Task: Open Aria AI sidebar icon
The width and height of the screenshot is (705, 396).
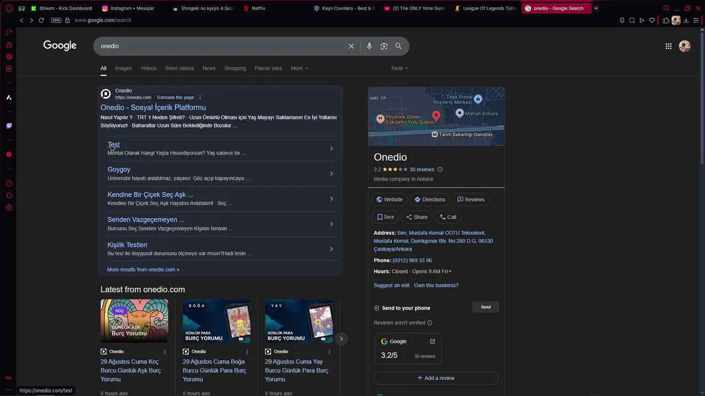Action: tap(9, 97)
